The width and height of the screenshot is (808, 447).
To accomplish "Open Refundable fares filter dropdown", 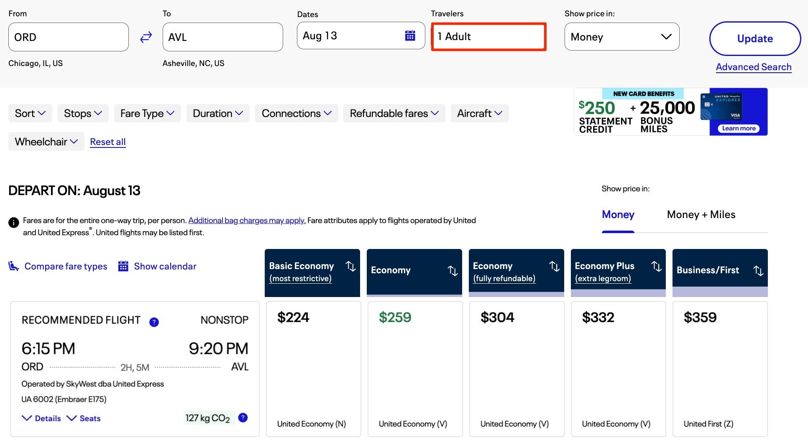I will pos(394,113).
